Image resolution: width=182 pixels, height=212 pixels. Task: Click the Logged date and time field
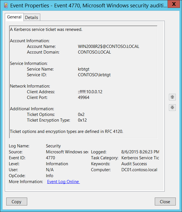[140, 152]
